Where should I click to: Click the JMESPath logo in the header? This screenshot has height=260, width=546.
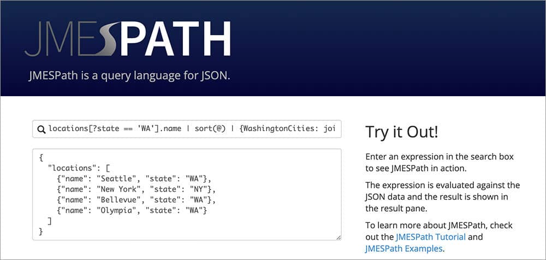[x=127, y=39]
